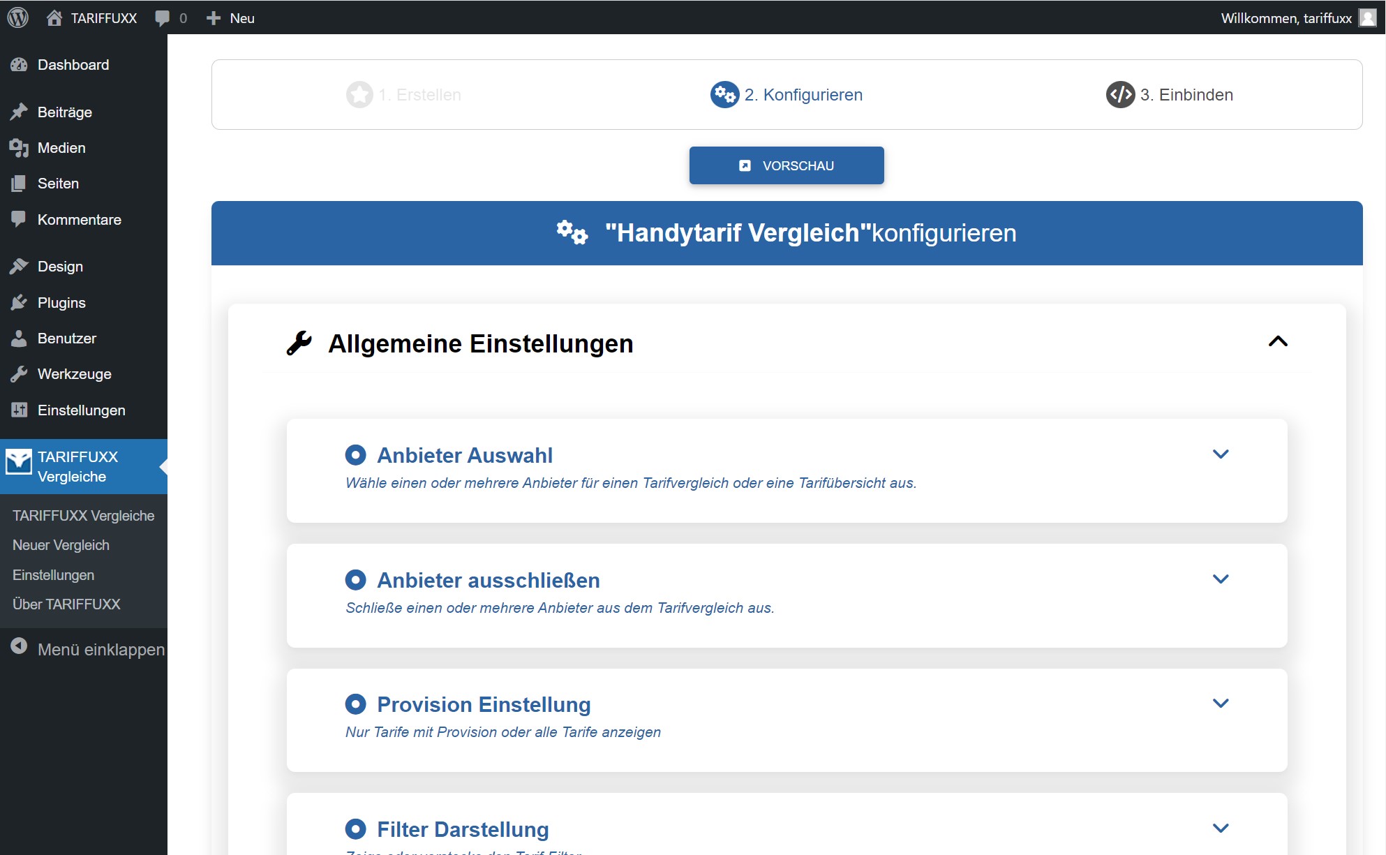Click the circle bullet next to Anbieter ausschließen
The image size is (1386, 855).
[355, 579]
